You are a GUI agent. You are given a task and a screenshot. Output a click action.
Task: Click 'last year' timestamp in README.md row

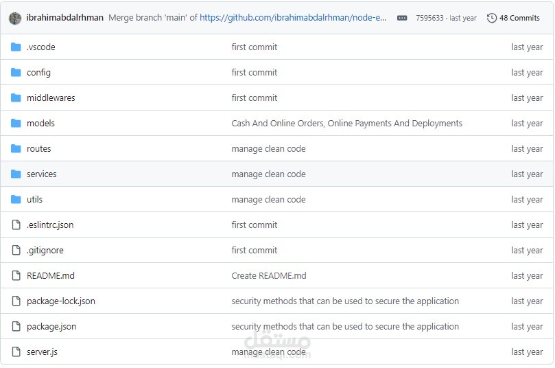[527, 275]
